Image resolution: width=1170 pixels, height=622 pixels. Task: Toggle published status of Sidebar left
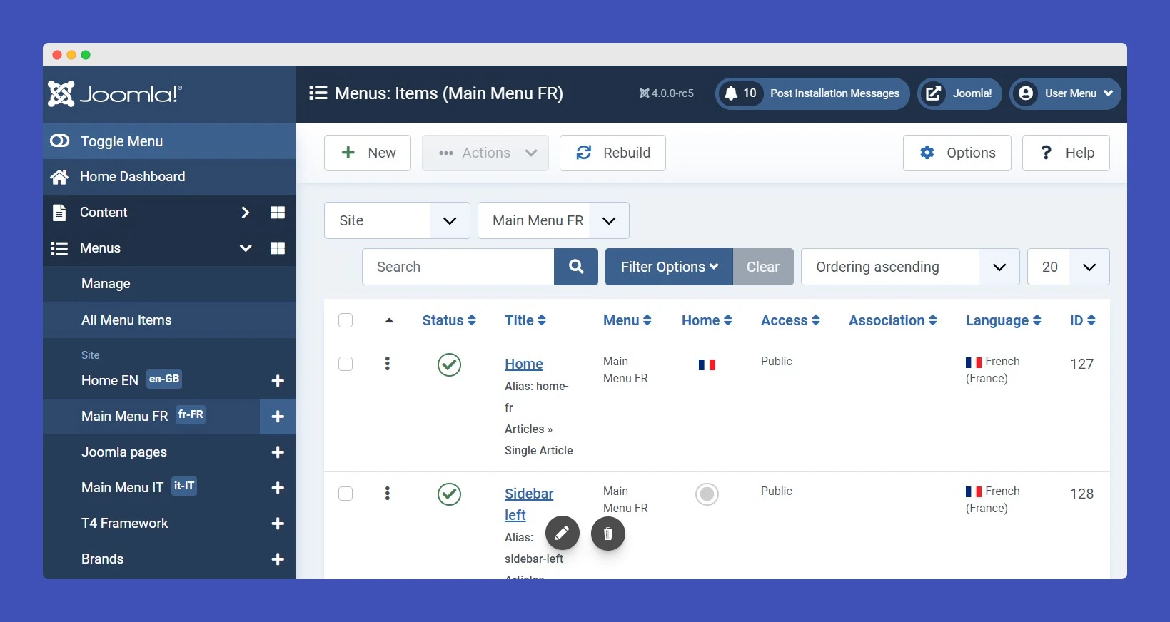tap(449, 494)
